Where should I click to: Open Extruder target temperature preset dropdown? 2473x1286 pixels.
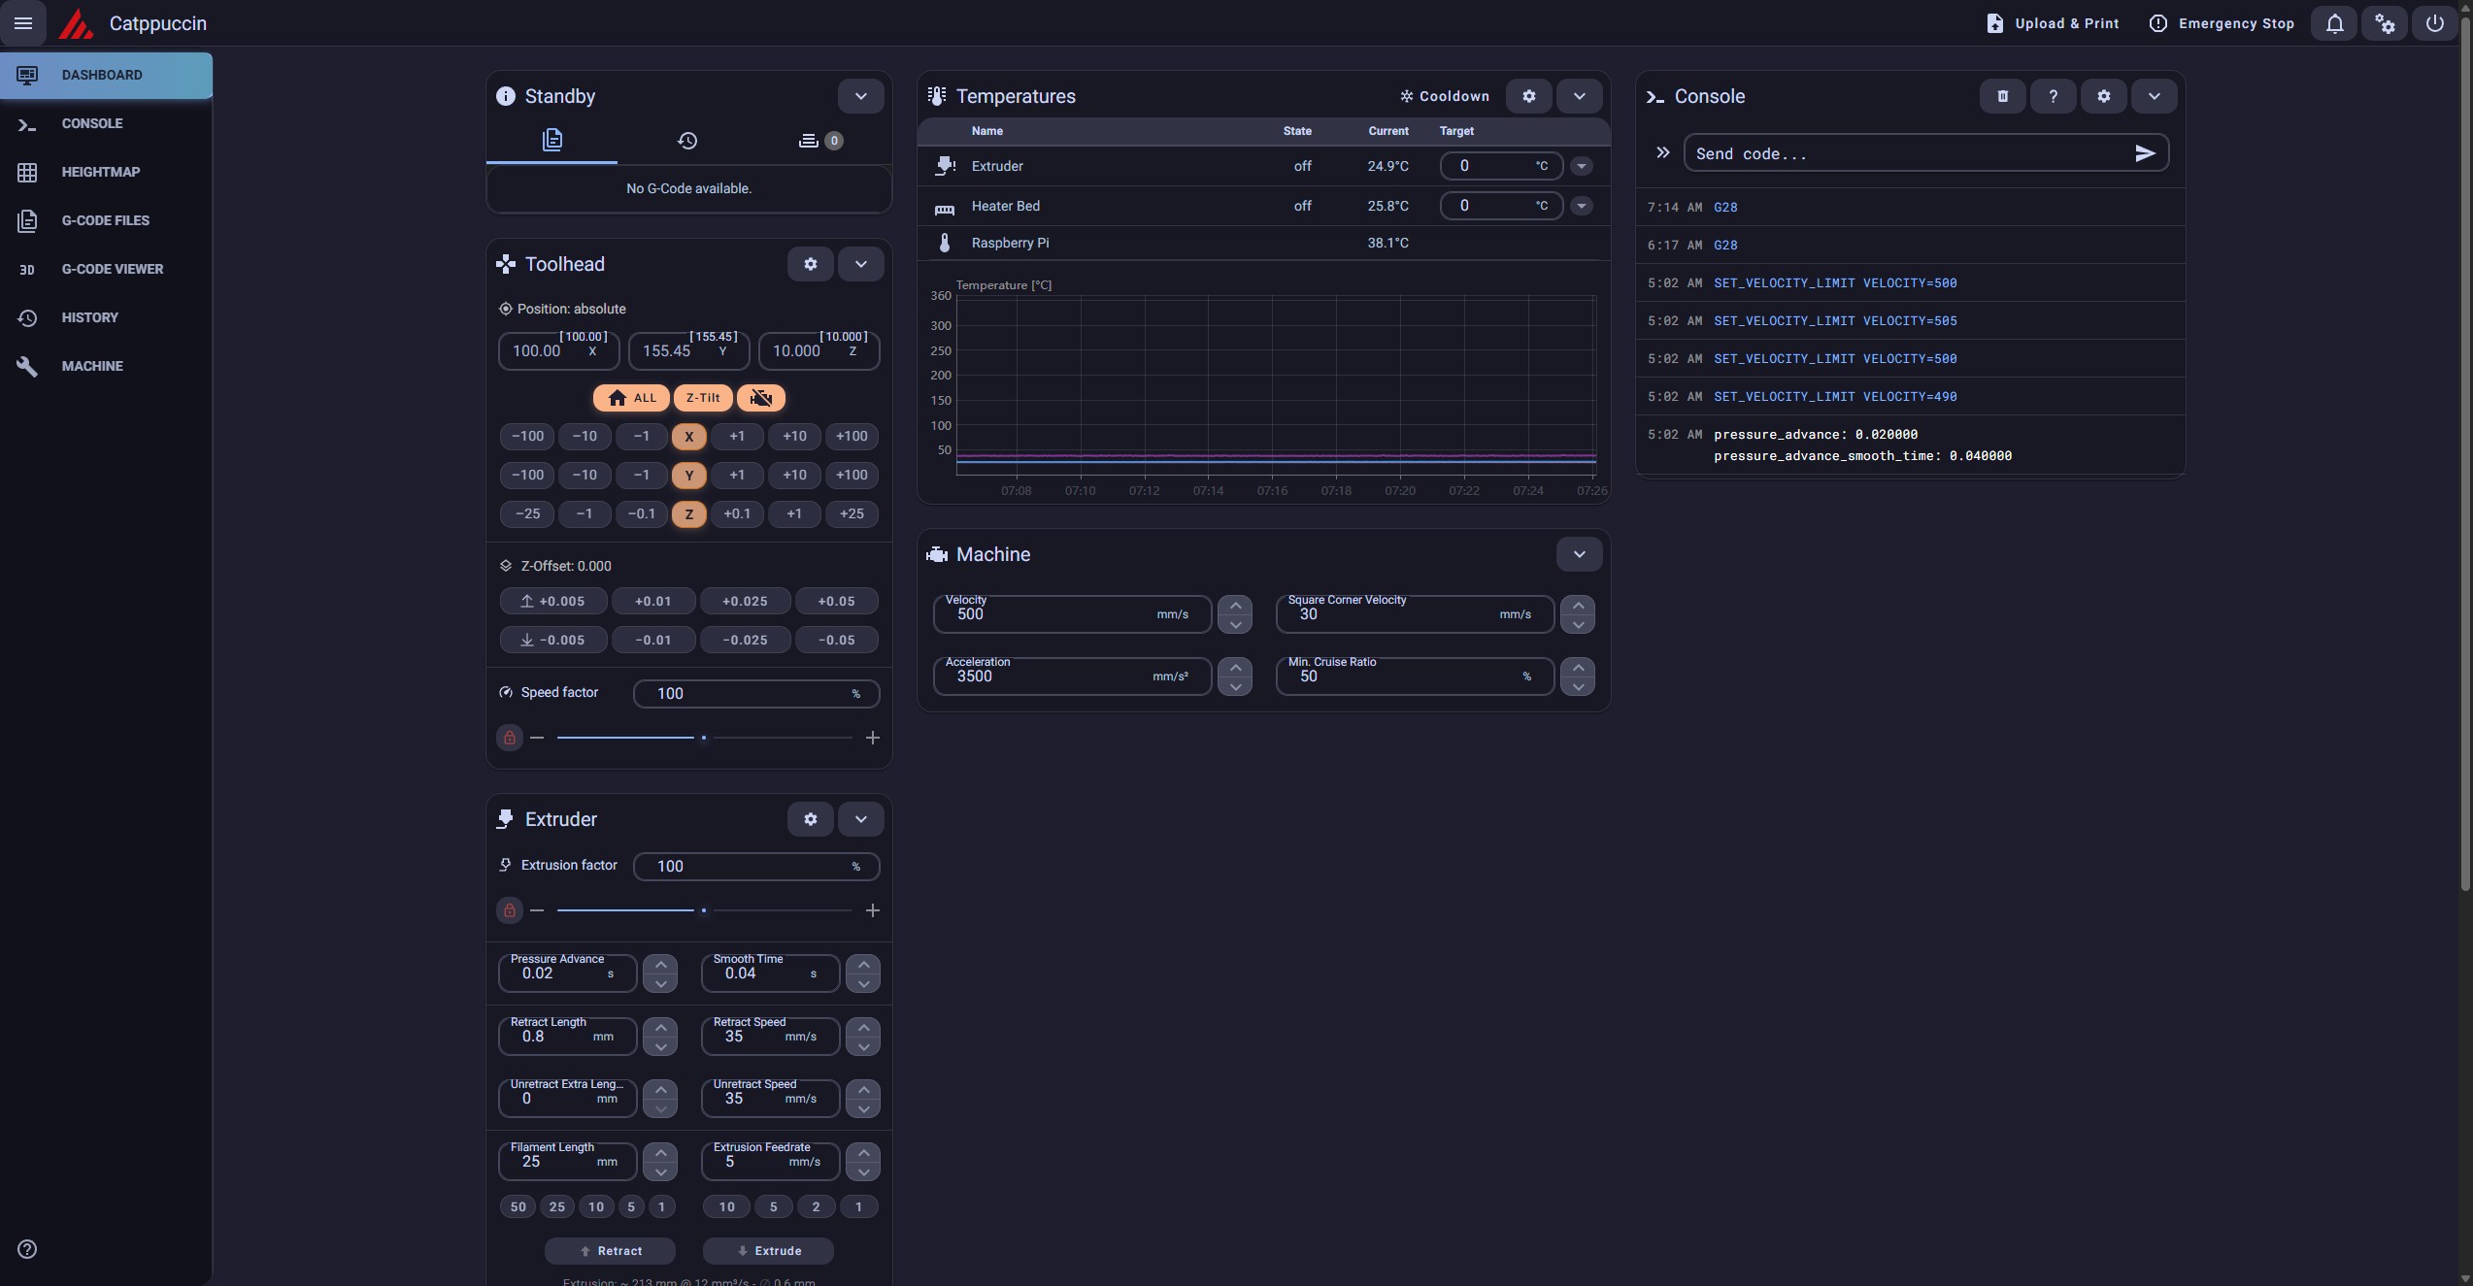click(x=1581, y=166)
